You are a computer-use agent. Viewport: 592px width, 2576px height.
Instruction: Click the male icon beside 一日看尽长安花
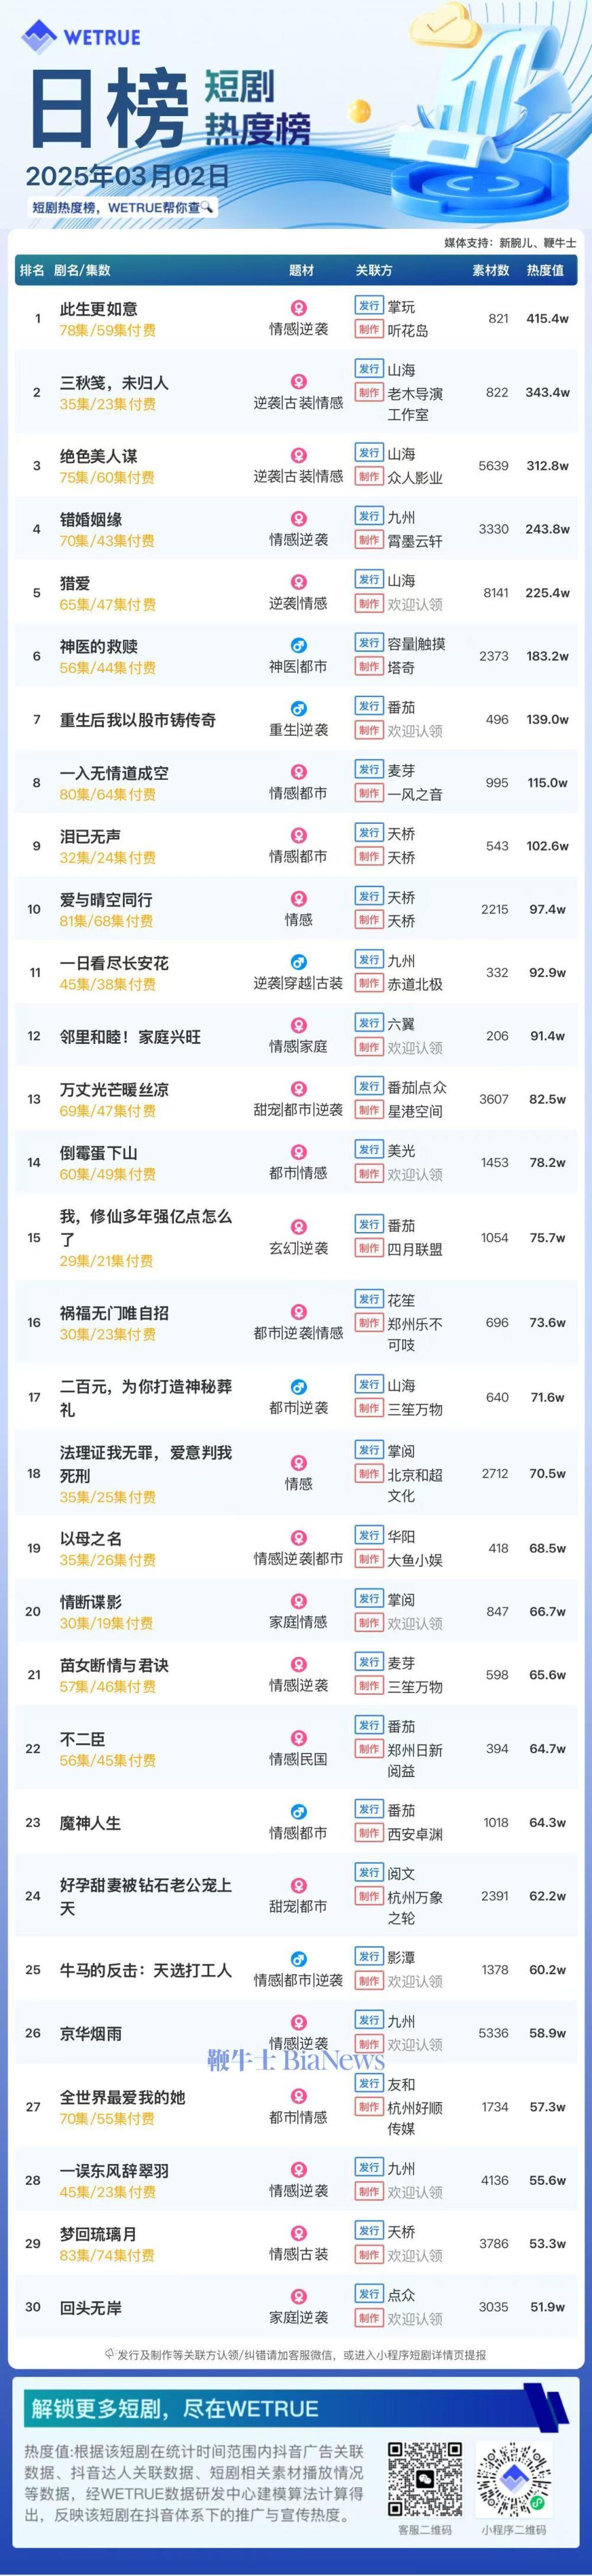(298, 962)
